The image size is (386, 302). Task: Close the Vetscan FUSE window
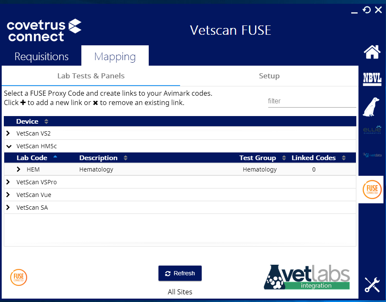point(378,10)
